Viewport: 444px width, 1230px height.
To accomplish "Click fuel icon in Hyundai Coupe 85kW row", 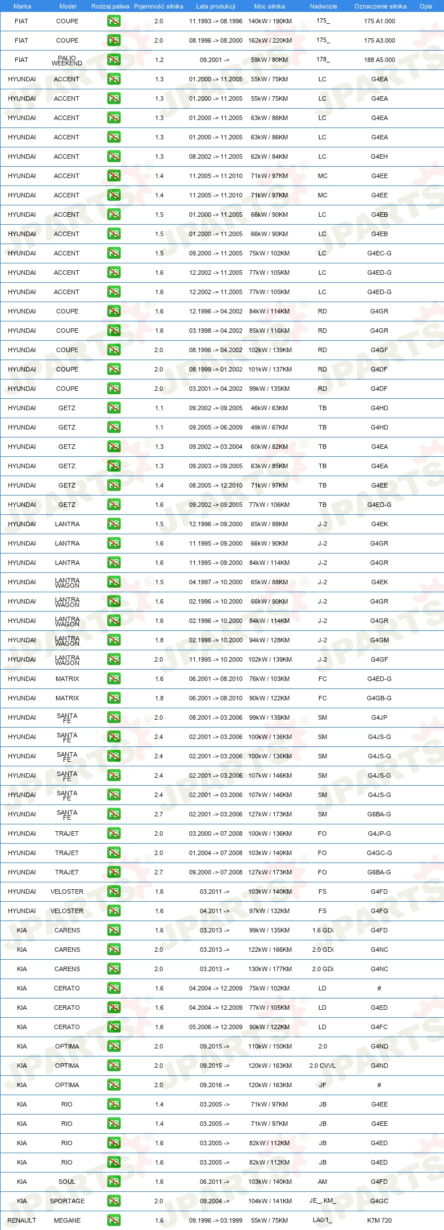I will pos(114,331).
